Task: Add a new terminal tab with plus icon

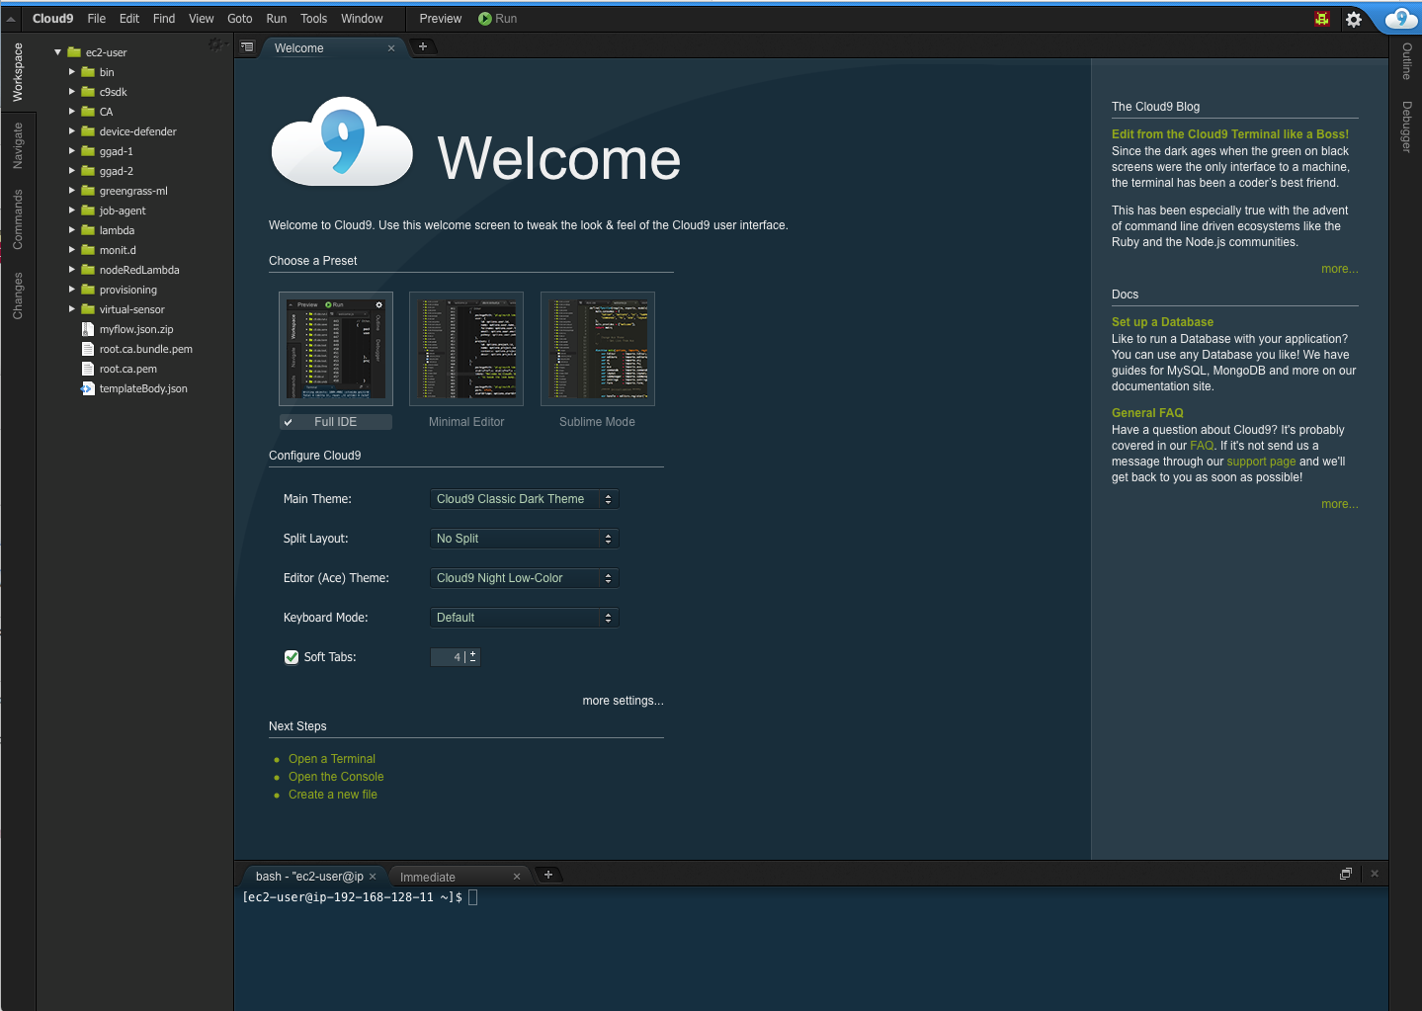Action: (x=548, y=875)
